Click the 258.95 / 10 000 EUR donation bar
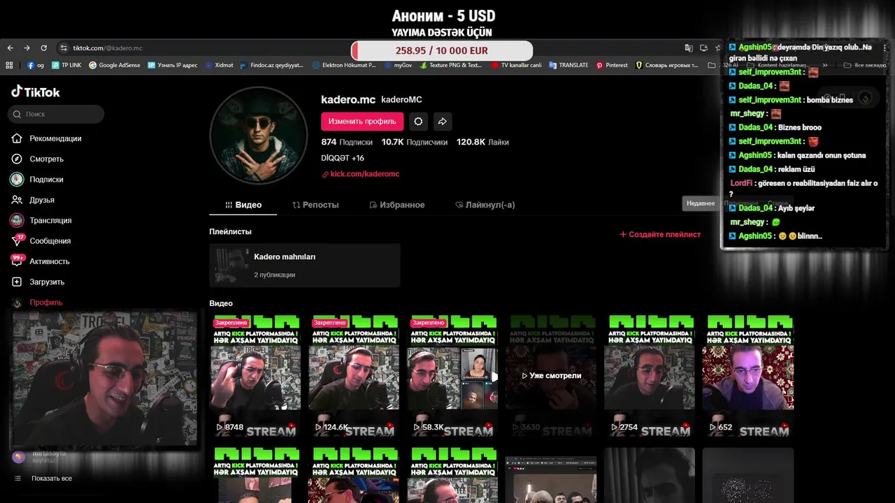This screenshot has height=503, width=895. 442,50
